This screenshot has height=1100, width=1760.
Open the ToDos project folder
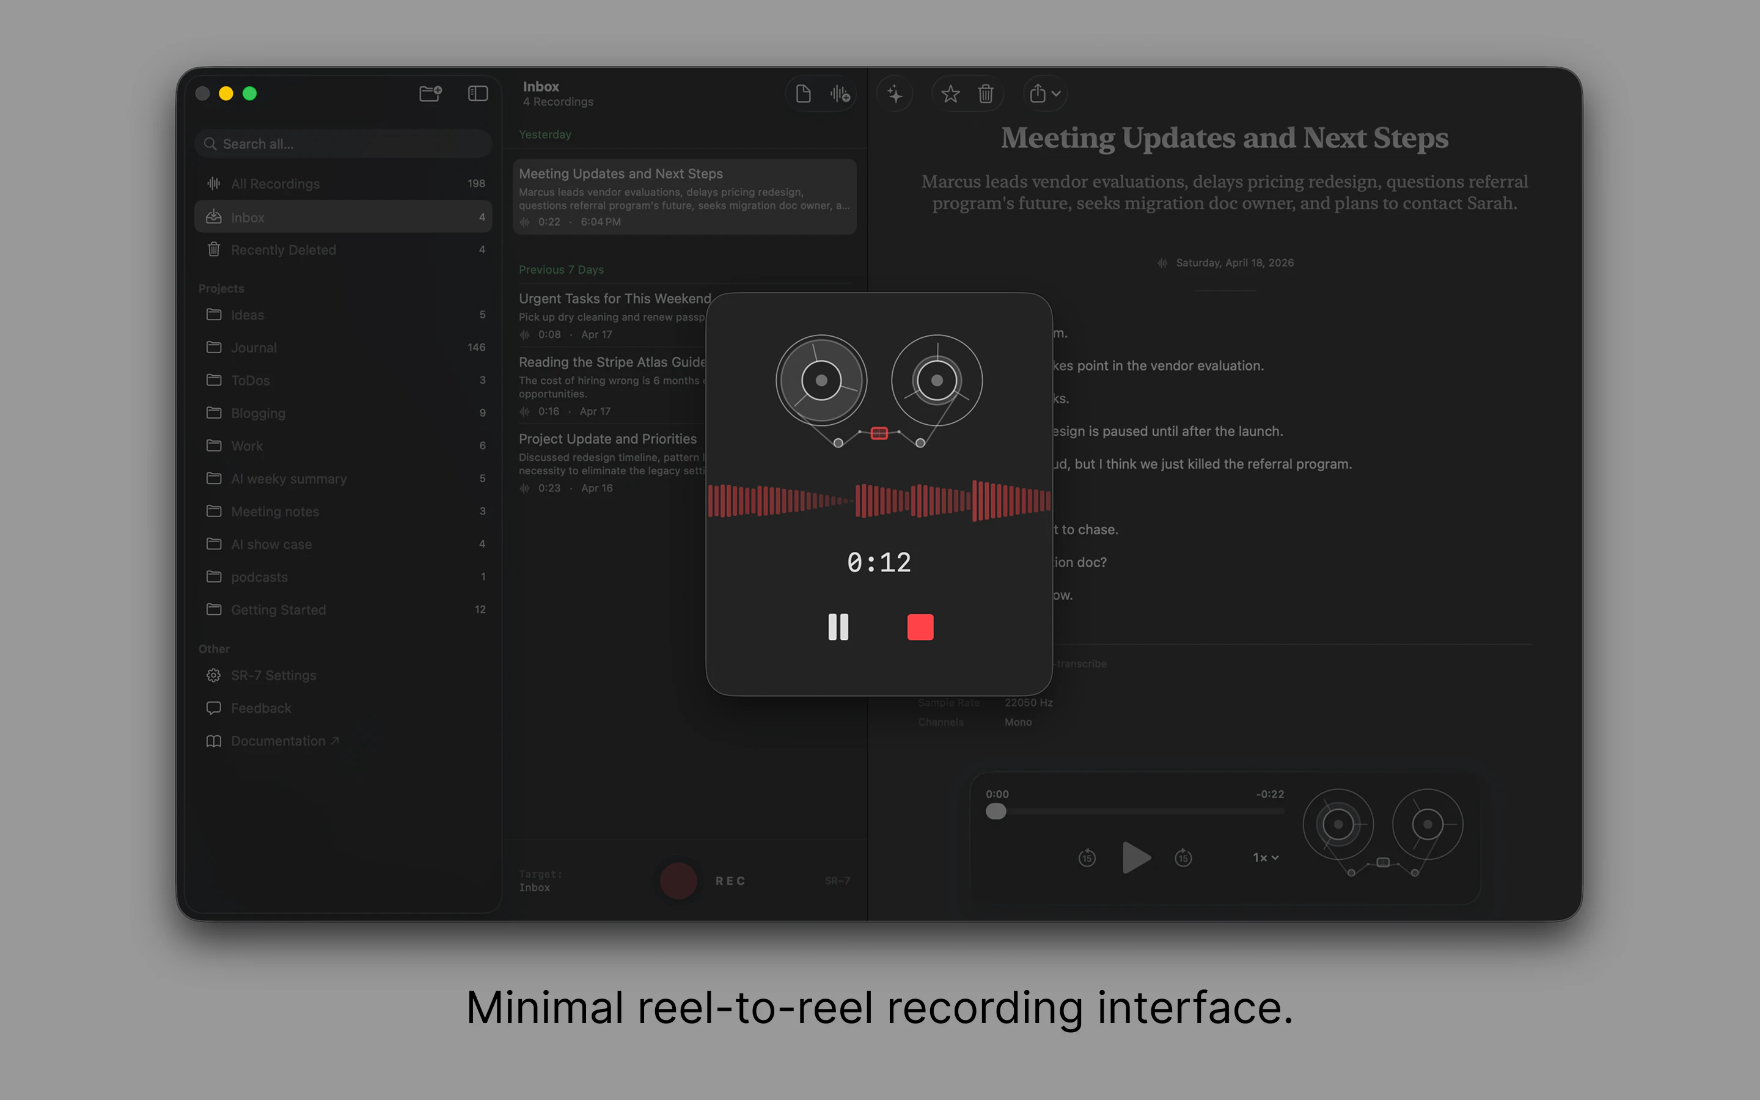coord(343,380)
